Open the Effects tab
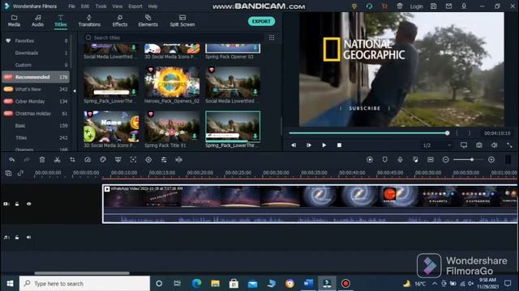The image size is (519, 291). point(119,20)
